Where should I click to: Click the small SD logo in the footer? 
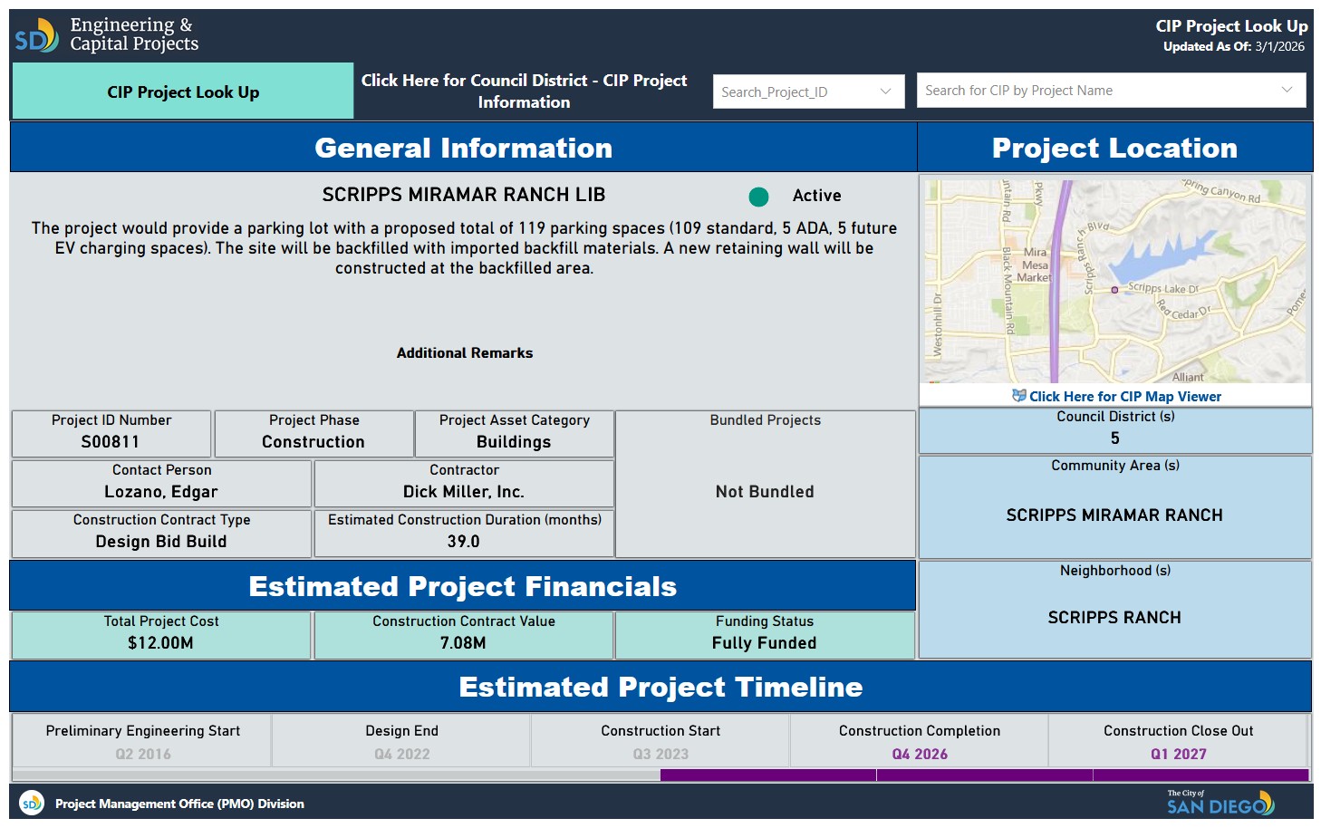point(32,804)
